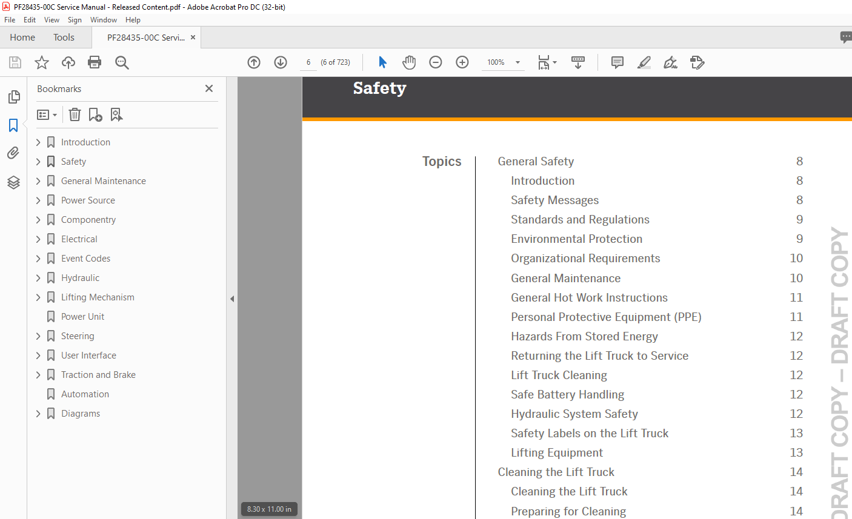This screenshot has width=852, height=519.
Task: Expand the Electrical bookmark
Action: 38,239
